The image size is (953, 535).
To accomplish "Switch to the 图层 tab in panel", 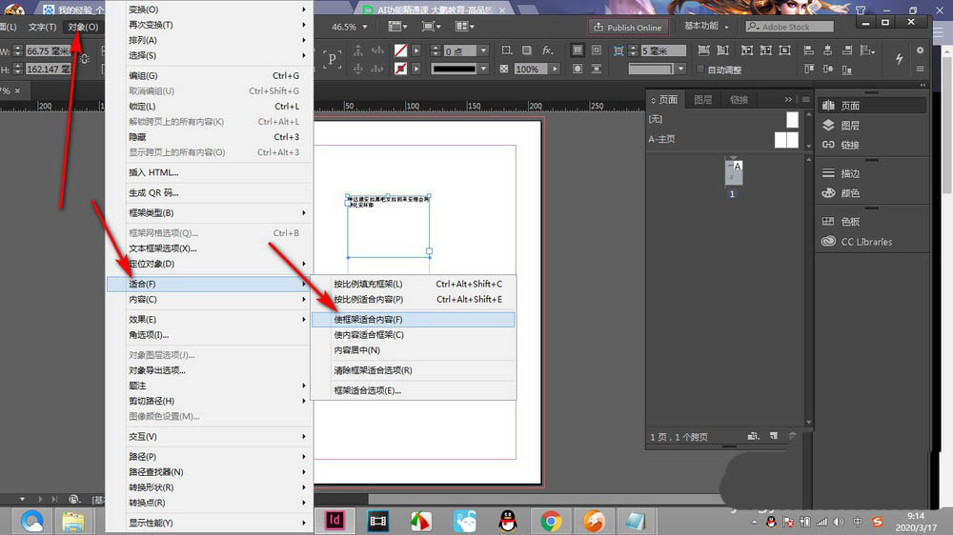I will [702, 100].
